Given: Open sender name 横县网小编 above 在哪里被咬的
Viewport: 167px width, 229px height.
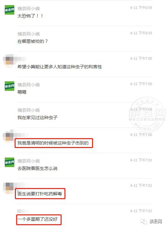Looking at the screenshot, I should (x=29, y=34).
